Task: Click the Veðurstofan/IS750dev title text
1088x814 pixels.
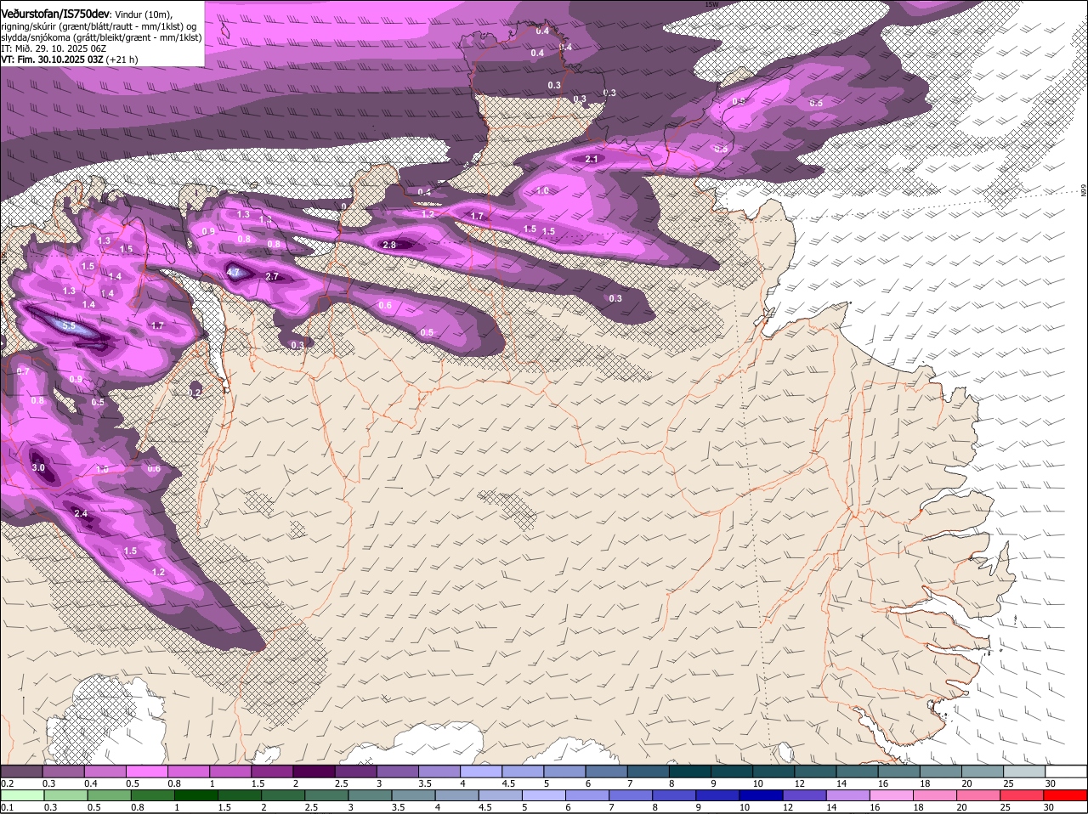Action: 55,14
